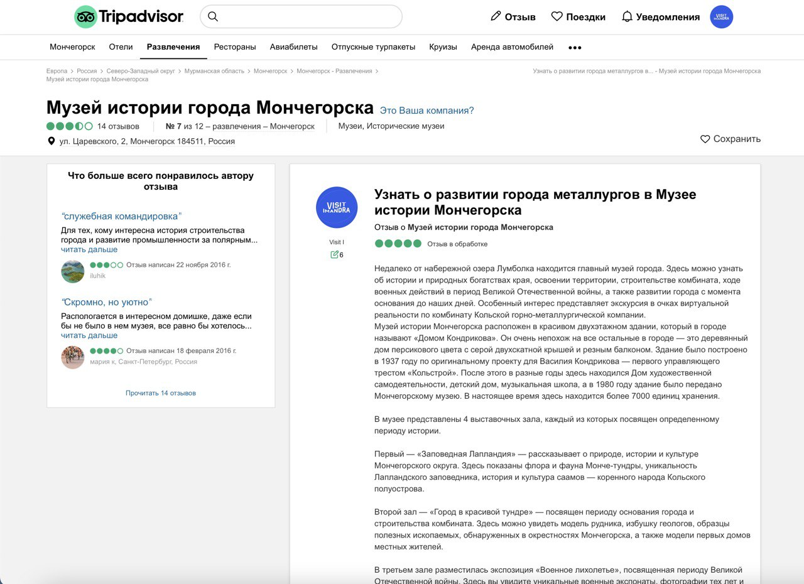
Task: Click the reviewer name 'Visit I'
Action: click(337, 242)
